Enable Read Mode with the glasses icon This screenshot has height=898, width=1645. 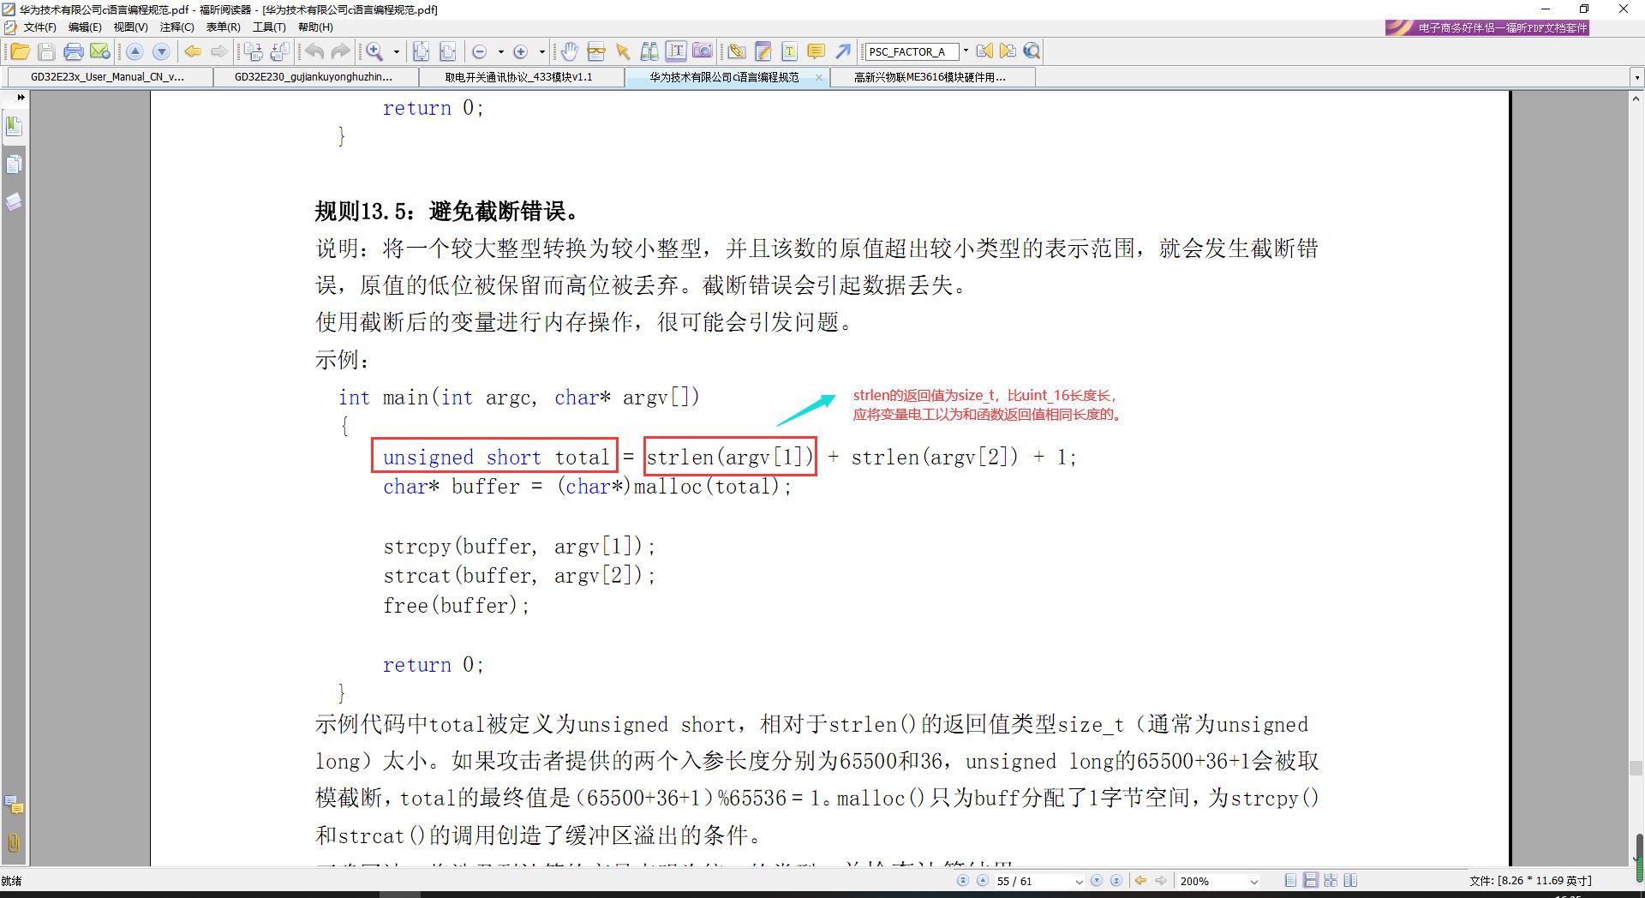pyautogui.click(x=595, y=51)
